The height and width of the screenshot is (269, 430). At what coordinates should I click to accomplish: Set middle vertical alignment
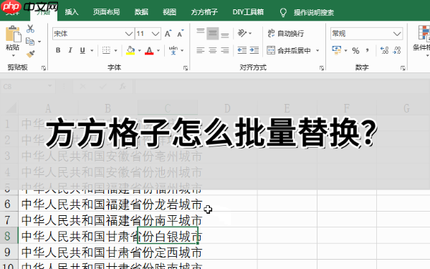coord(213,34)
